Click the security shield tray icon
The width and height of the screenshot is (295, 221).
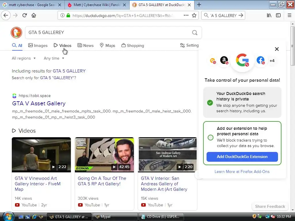(254, 216)
